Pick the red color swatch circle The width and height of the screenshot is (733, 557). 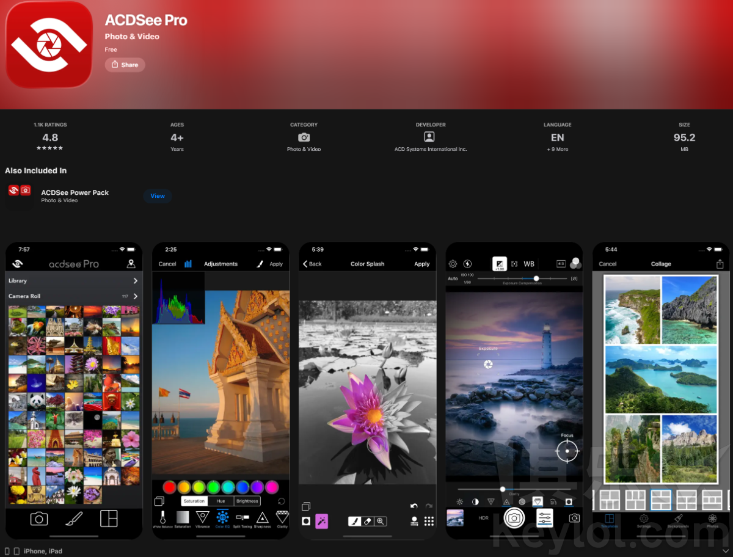point(169,487)
